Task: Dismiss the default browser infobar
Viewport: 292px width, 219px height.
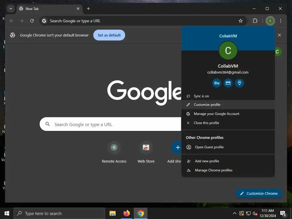Action: [x=279, y=35]
